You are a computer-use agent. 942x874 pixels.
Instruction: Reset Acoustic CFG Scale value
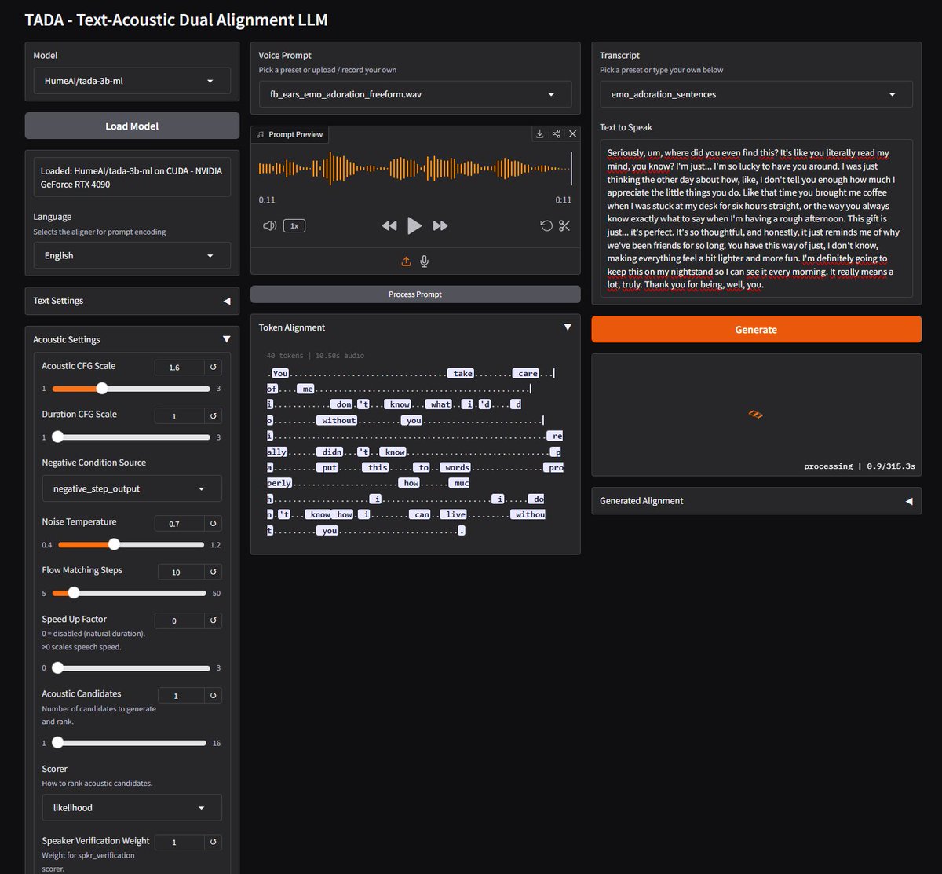(213, 368)
